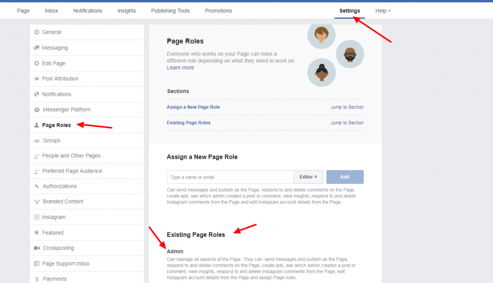Click the Groups people icon

point(37,141)
